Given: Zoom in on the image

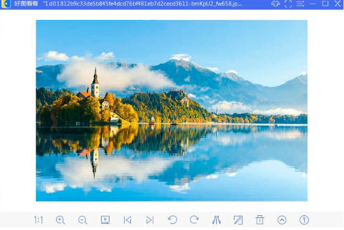Looking at the screenshot, I should click(x=61, y=220).
